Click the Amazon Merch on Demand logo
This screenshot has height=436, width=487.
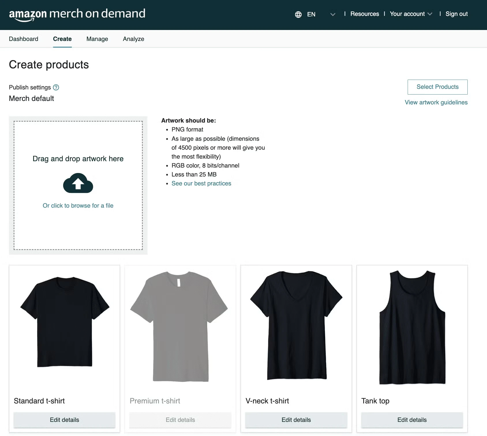(77, 14)
